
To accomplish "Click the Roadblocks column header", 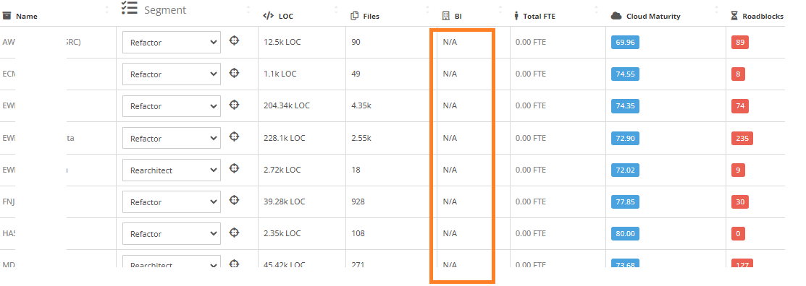I will (x=763, y=16).
